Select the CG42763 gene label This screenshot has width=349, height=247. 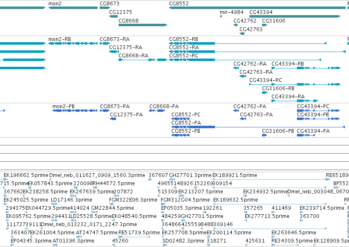coord(251,29)
